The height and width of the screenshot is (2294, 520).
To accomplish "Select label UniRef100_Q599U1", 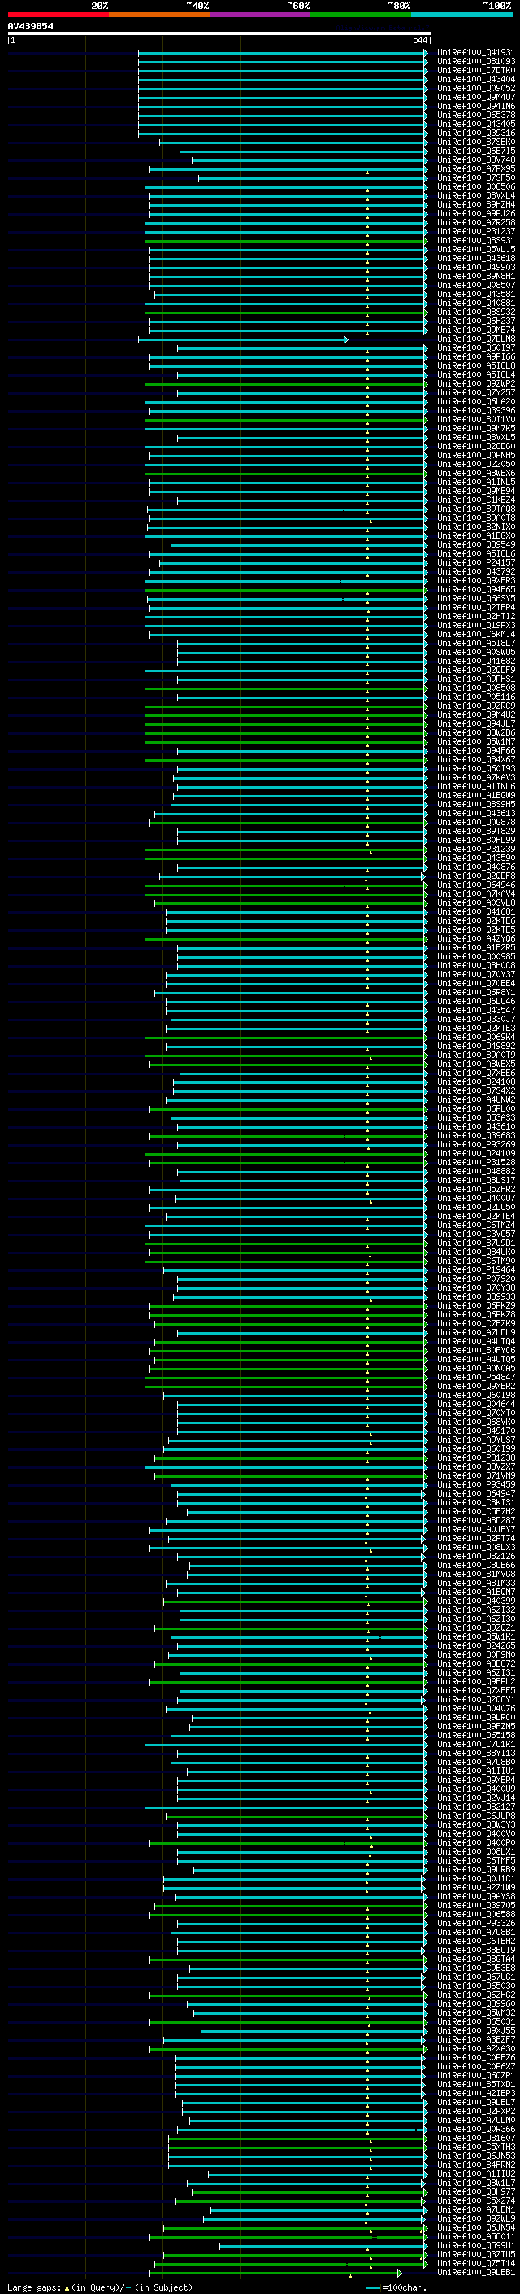I will [476, 2244].
